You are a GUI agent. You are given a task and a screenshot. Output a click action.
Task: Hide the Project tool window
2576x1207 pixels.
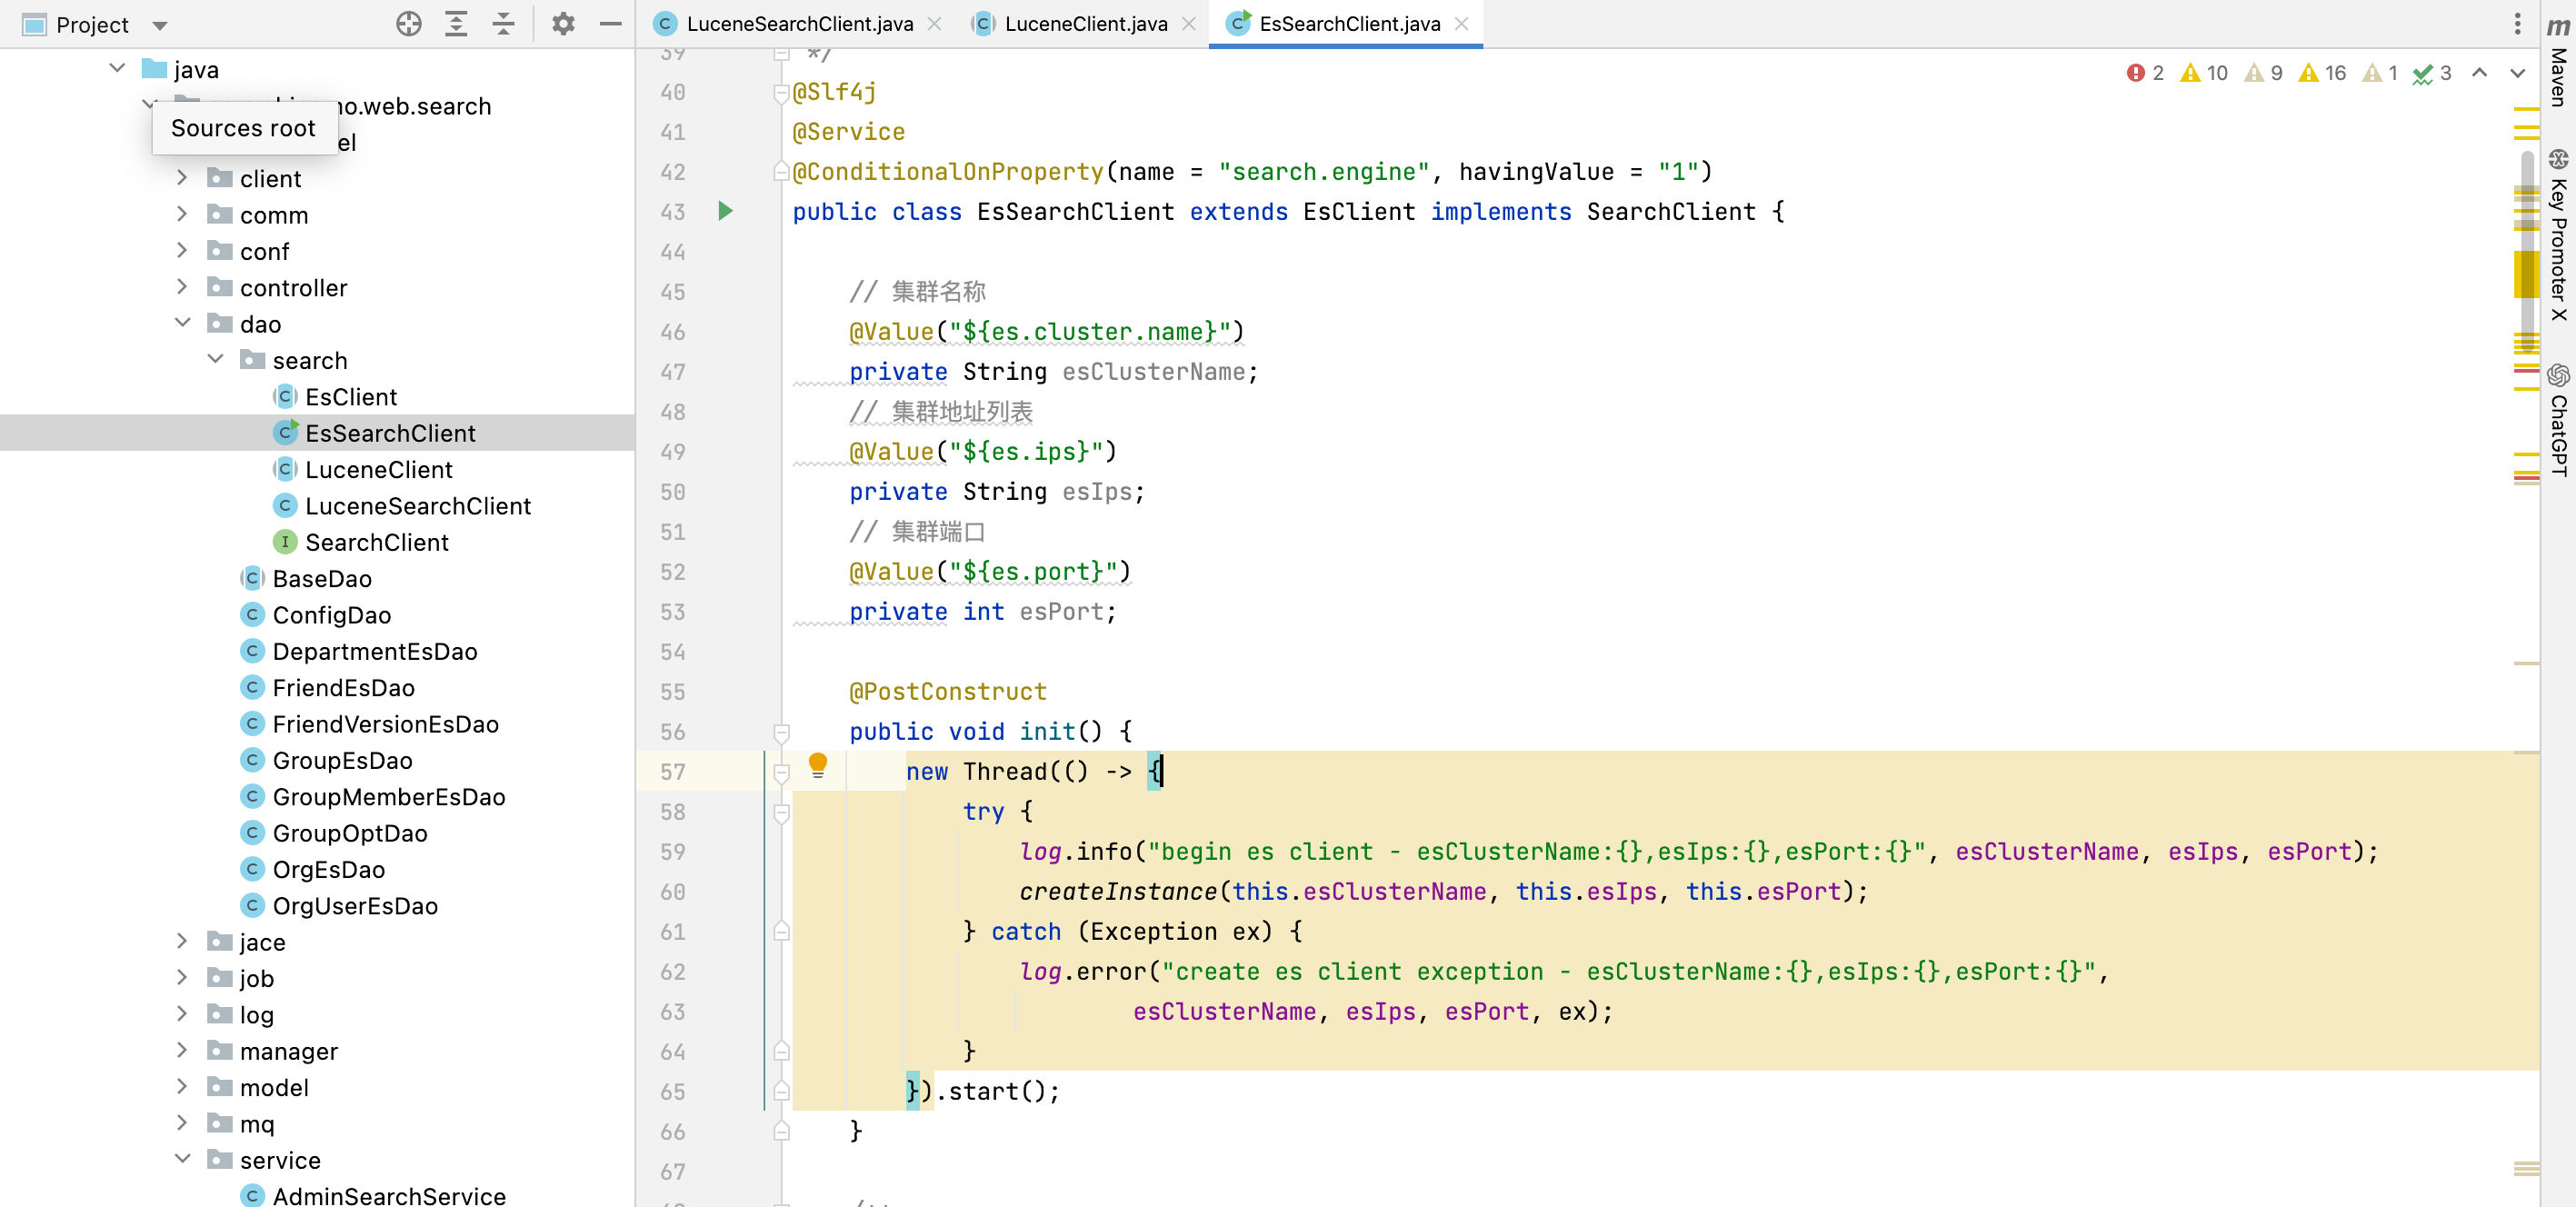tap(610, 24)
